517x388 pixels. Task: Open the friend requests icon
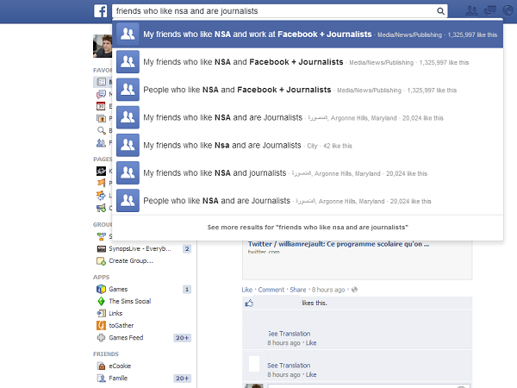pos(471,11)
